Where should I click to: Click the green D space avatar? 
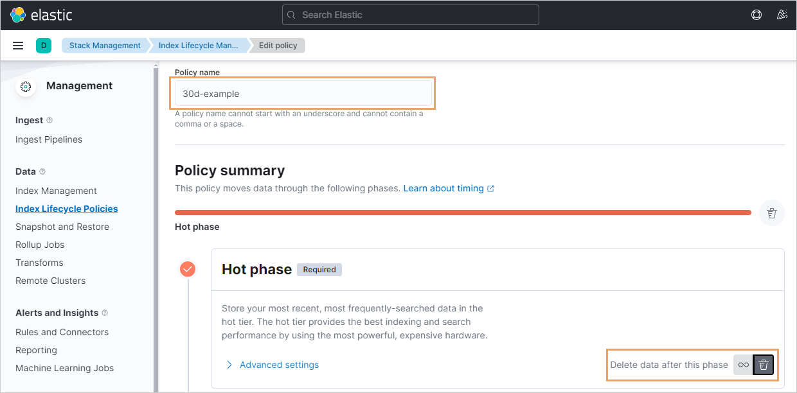(x=44, y=46)
